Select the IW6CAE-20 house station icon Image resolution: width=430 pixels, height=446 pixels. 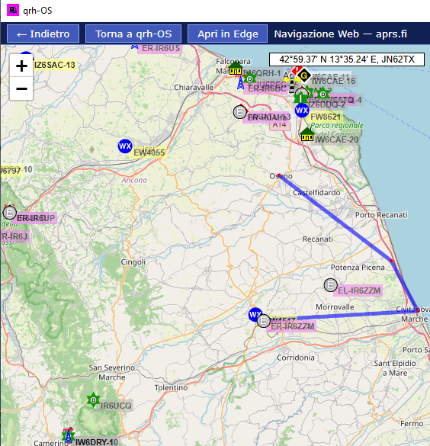[x=307, y=134]
